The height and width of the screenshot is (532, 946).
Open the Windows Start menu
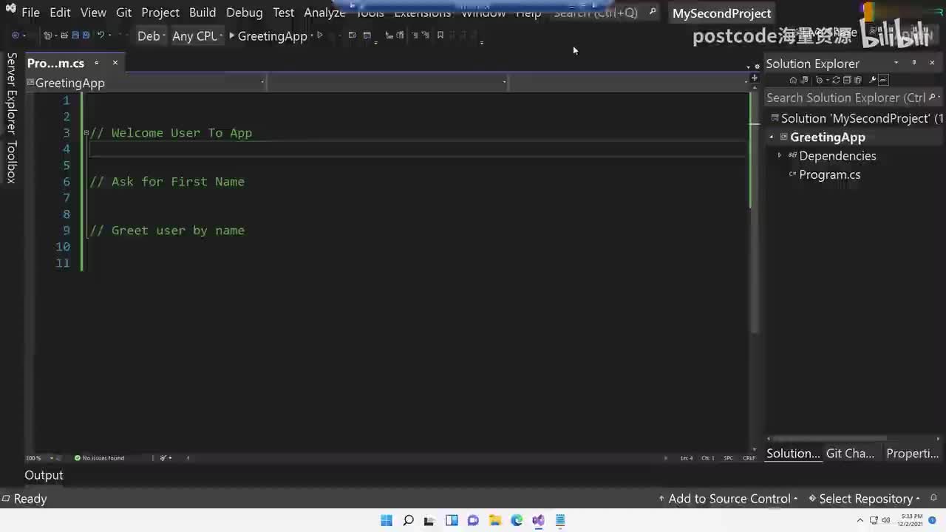pyautogui.click(x=387, y=520)
